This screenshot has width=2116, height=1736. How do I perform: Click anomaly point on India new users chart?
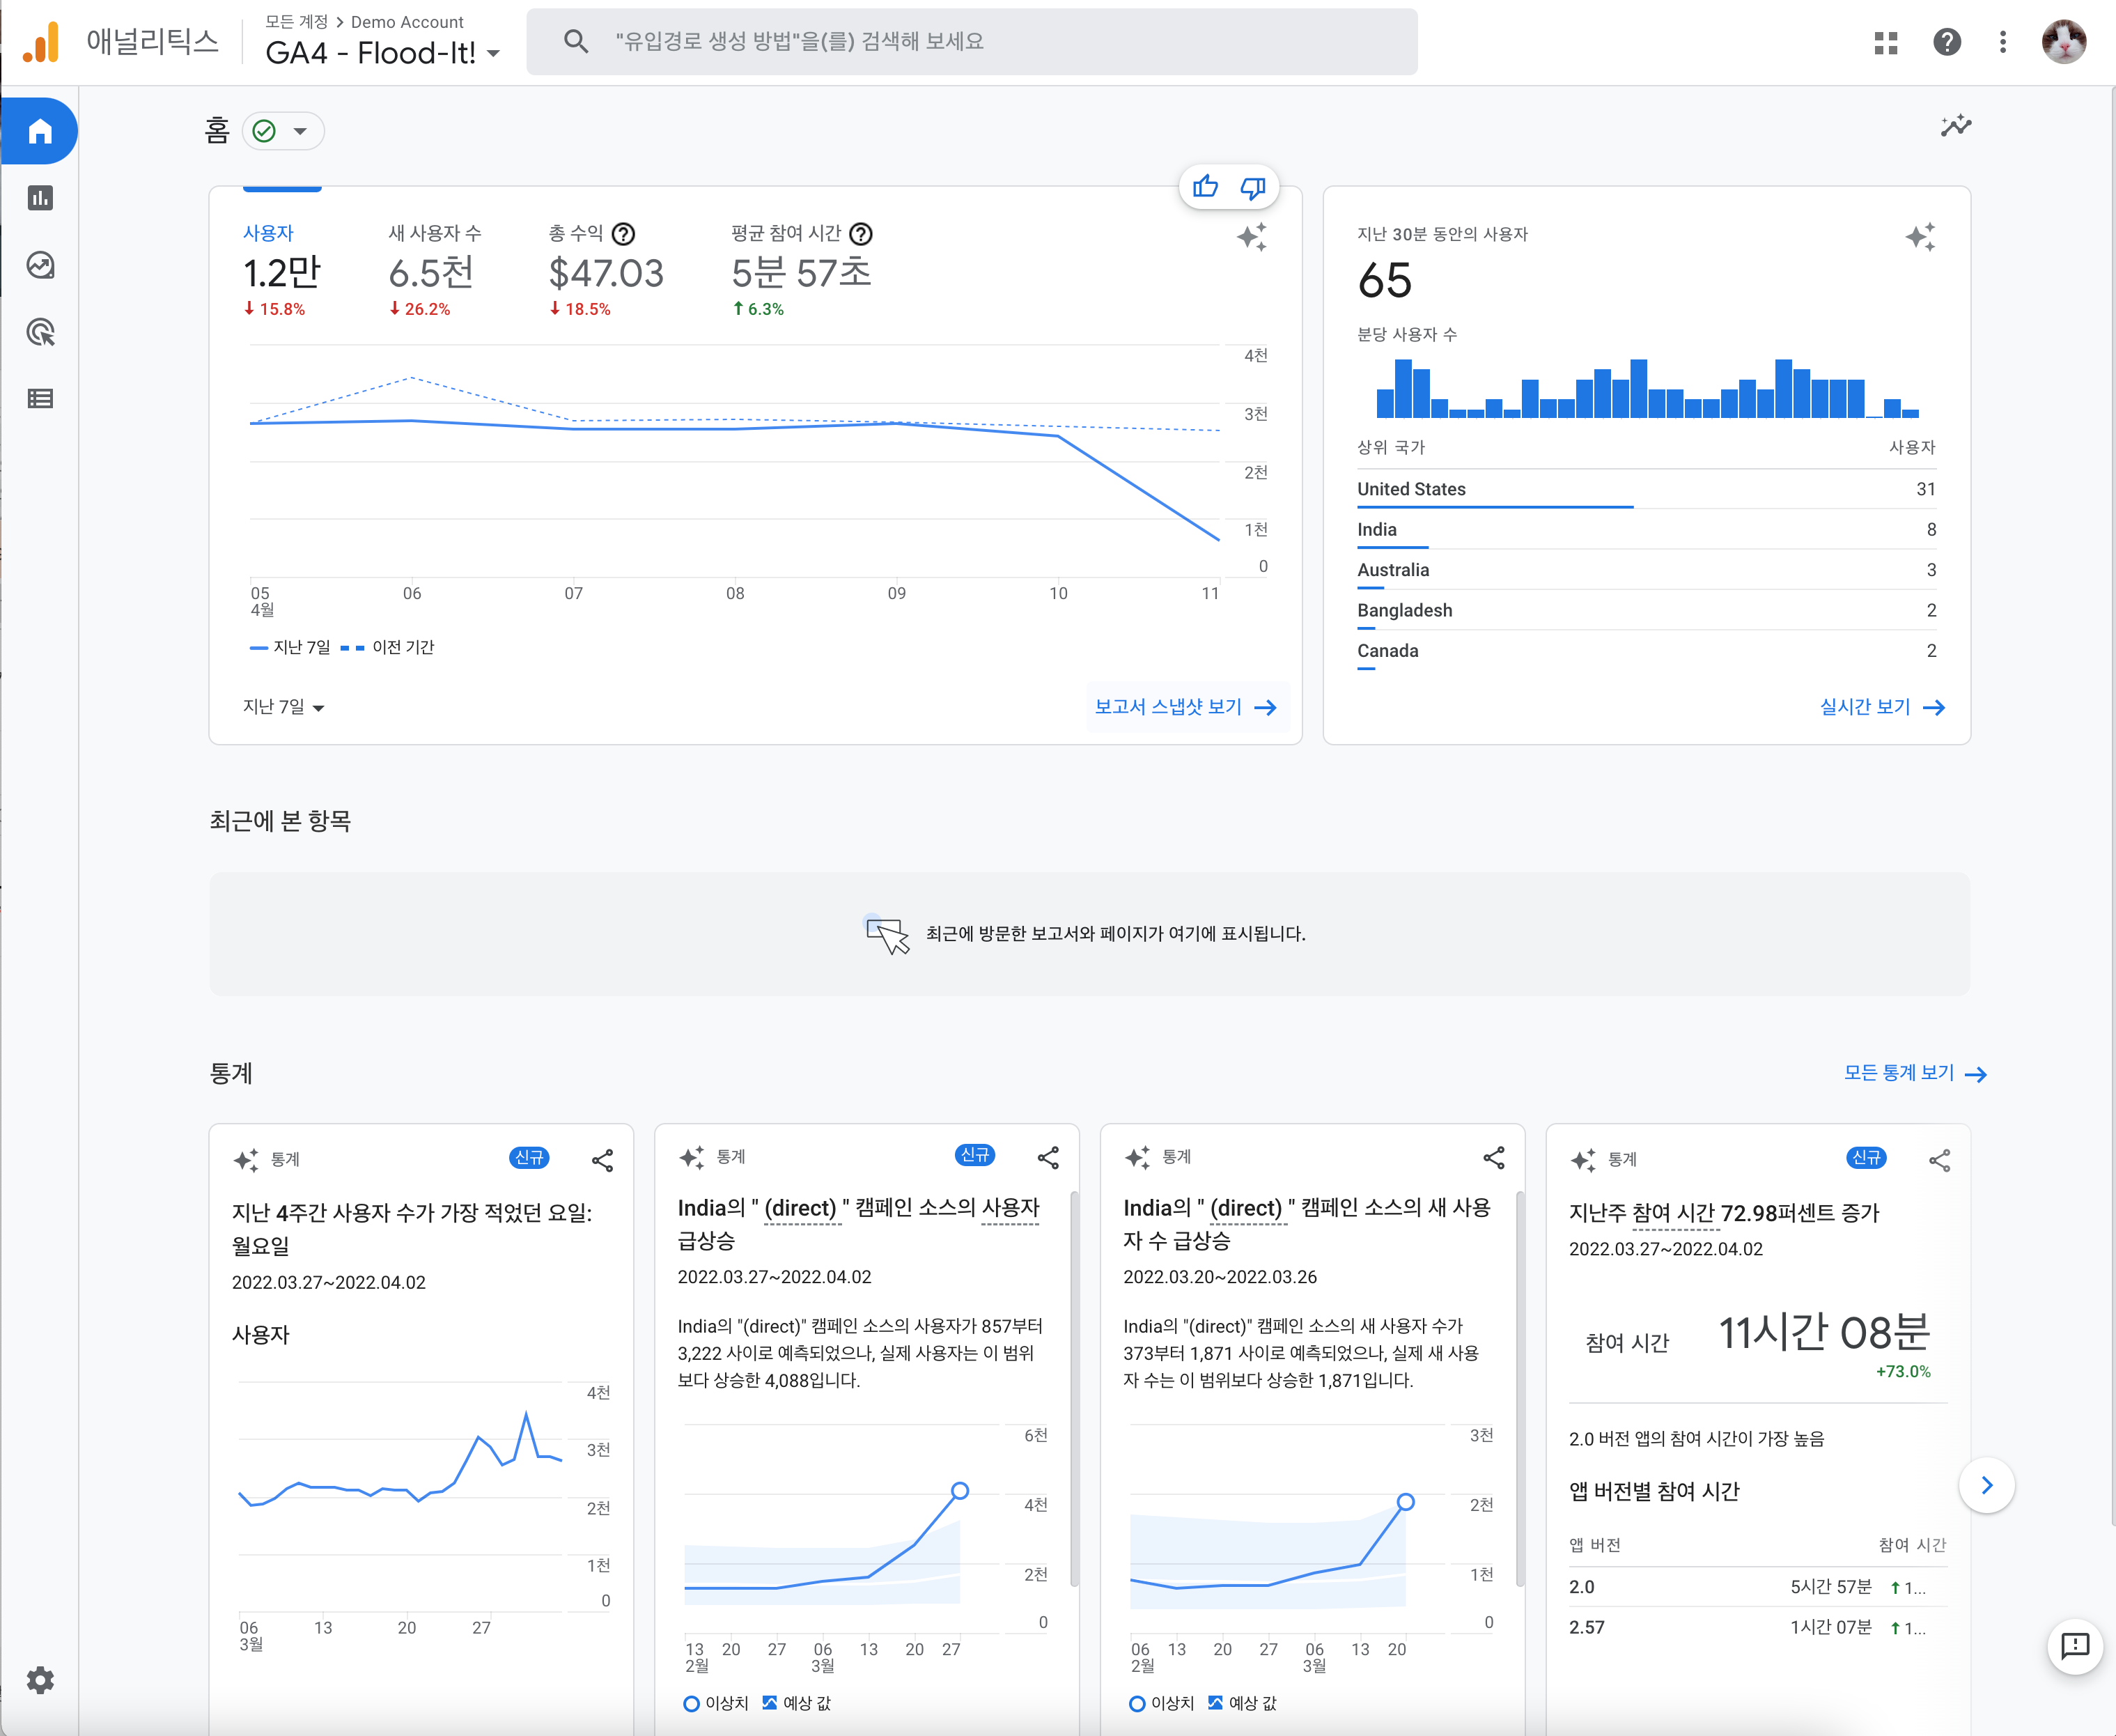pos(1406,1501)
